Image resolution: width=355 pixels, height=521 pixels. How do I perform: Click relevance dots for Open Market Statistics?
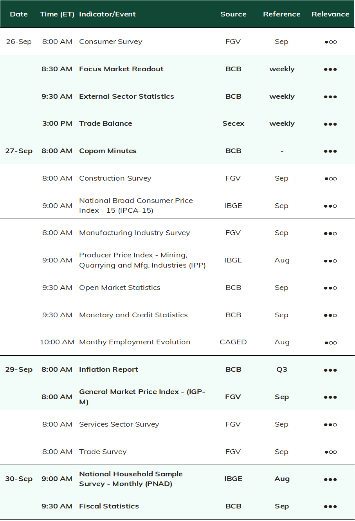(x=330, y=288)
